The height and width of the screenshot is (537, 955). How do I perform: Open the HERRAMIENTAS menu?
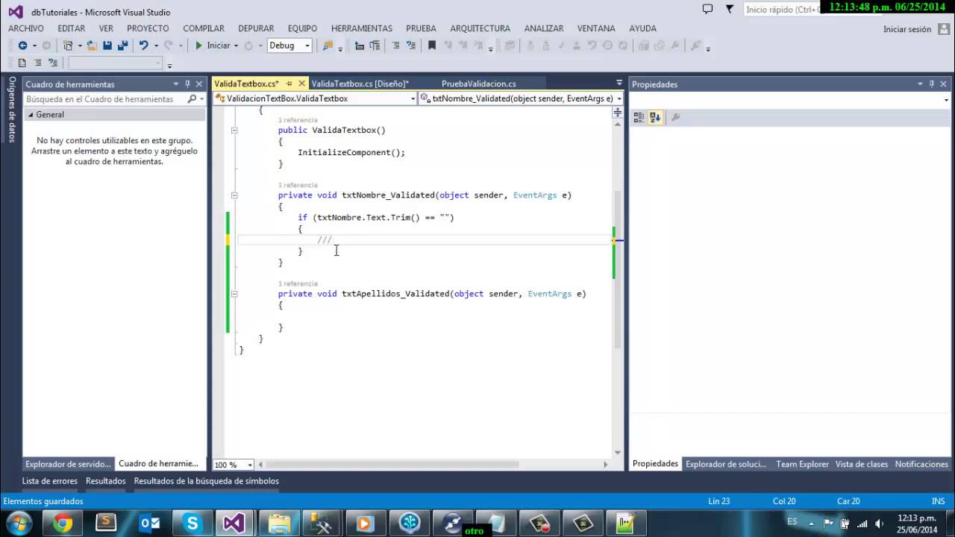[362, 28]
